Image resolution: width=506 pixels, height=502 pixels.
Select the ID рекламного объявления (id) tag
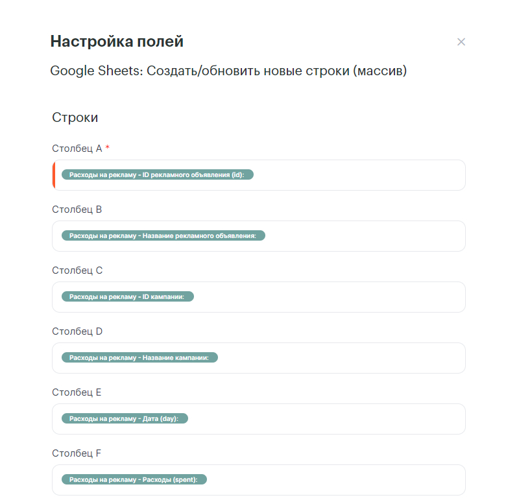point(157,175)
